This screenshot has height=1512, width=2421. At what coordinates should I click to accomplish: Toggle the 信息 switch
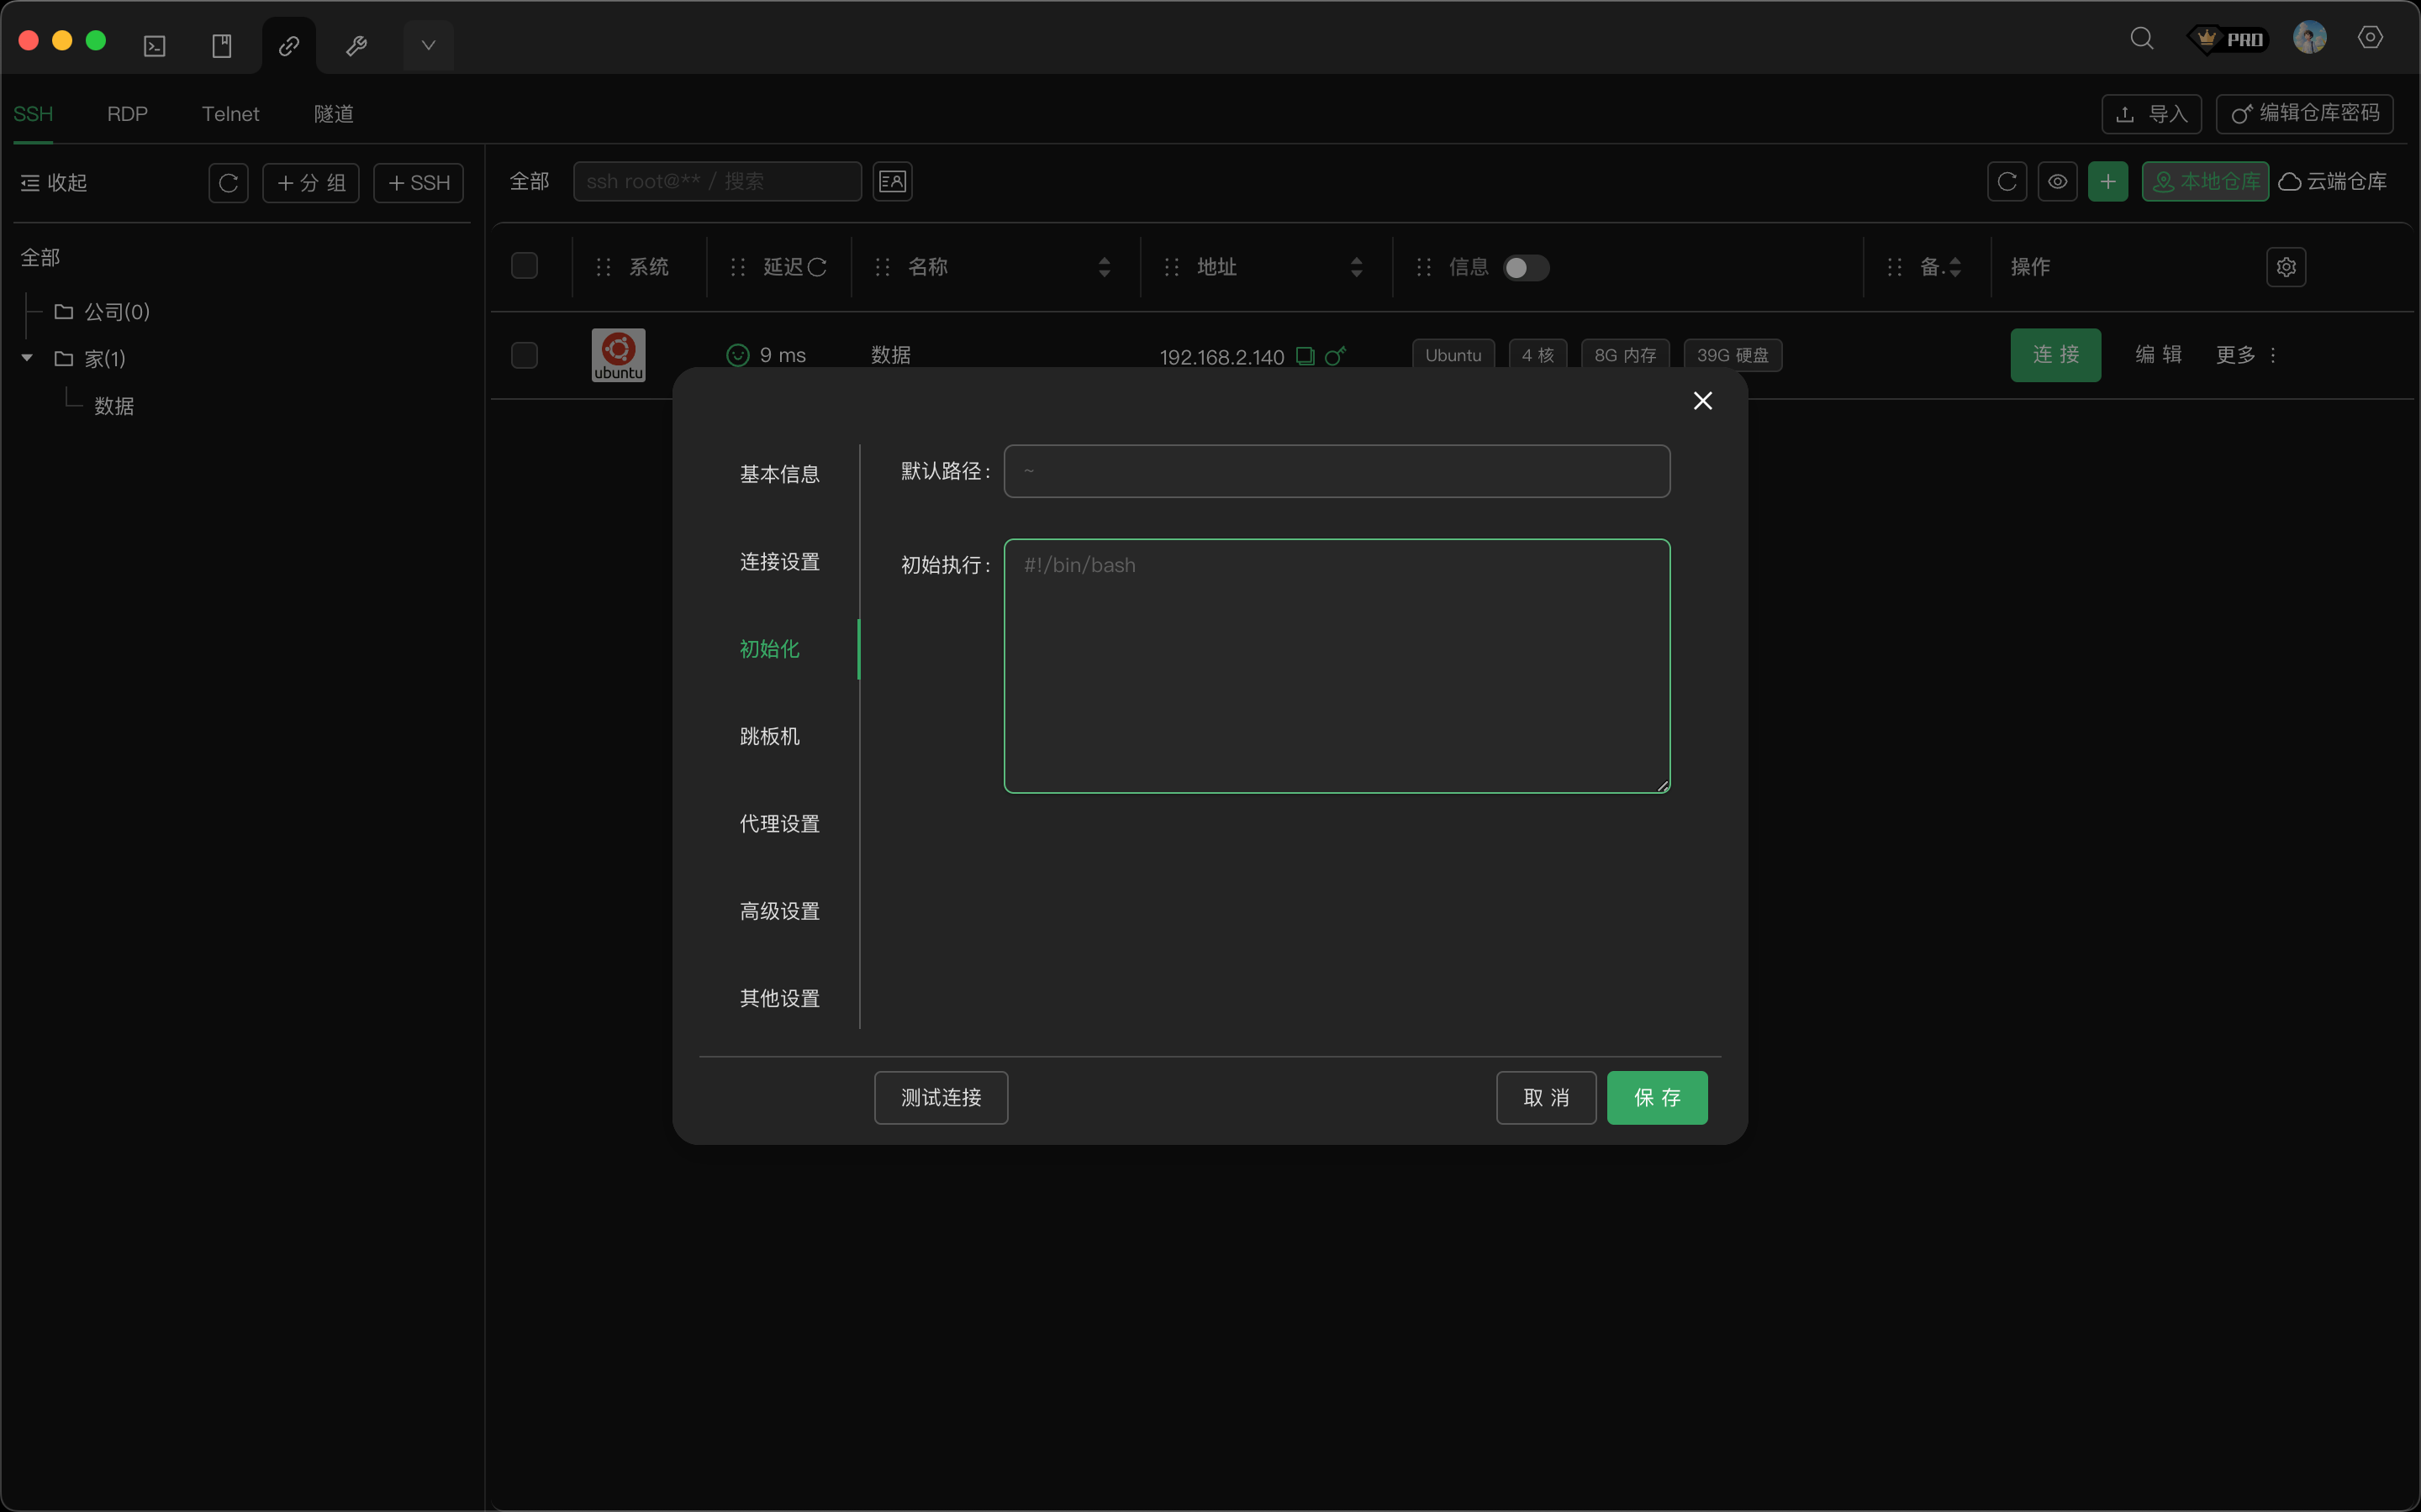click(1526, 268)
